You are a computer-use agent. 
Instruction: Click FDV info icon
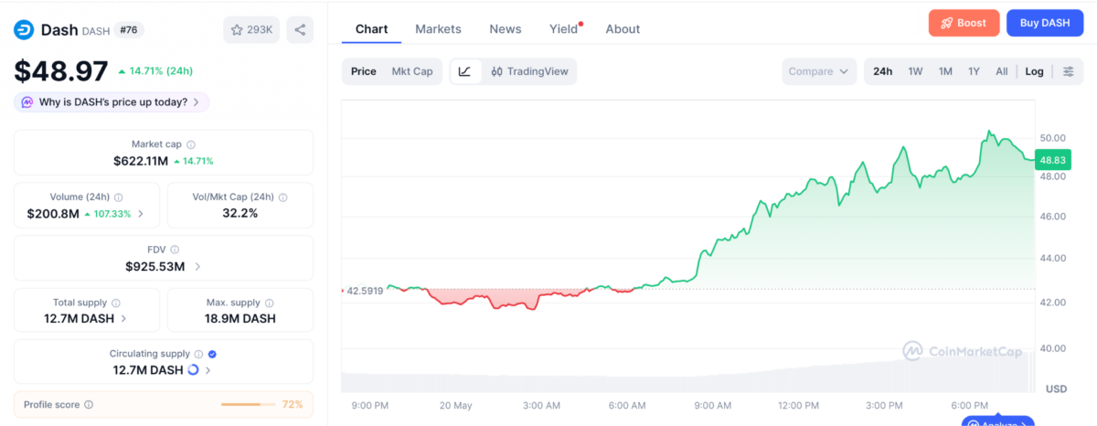175,250
